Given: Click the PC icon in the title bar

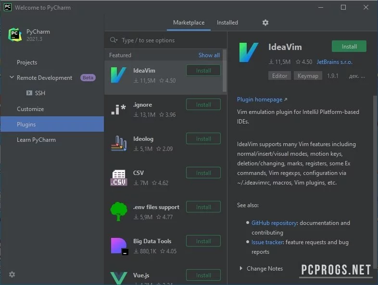Looking at the screenshot, I should (x=8, y=7).
